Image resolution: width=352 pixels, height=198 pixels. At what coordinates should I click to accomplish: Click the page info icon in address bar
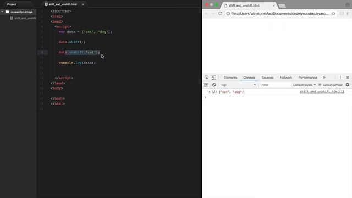pyautogui.click(x=228, y=13)
